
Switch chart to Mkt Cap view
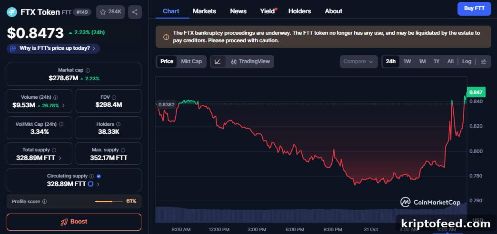click(191, 61)
